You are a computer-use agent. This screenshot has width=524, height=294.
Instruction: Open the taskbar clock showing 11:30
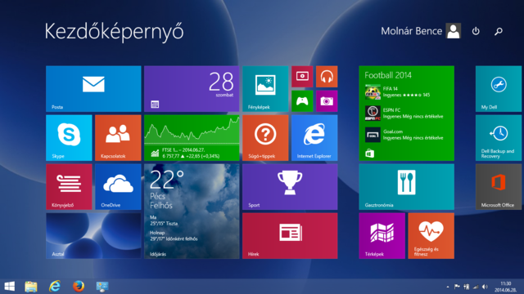(506, 287)
